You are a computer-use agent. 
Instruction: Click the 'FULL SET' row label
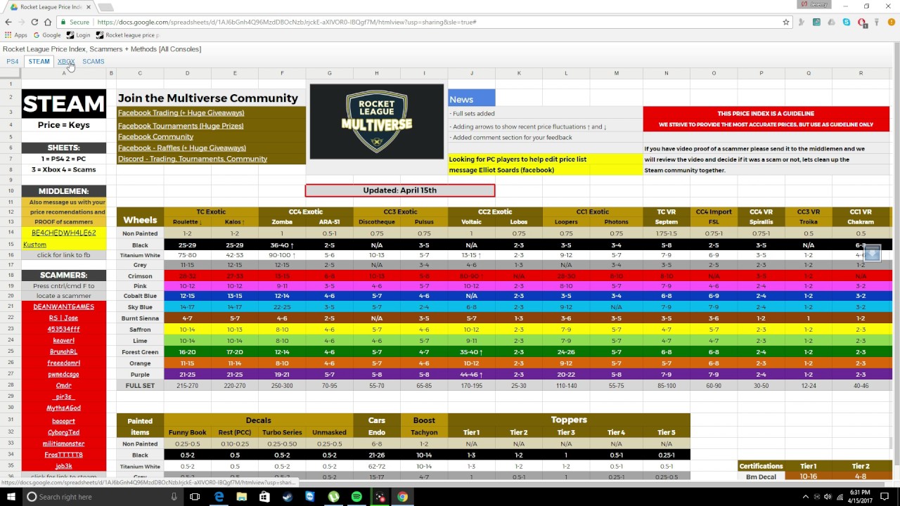point(140,386)
